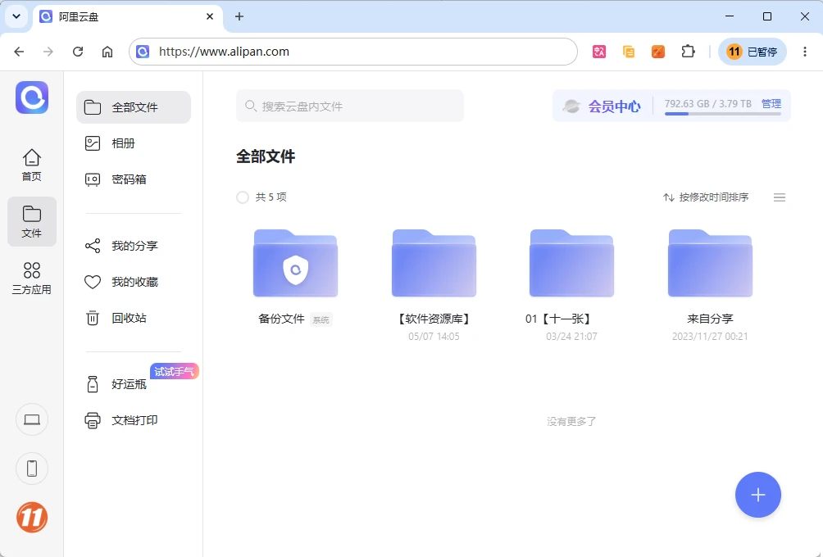The height and width of the screenshot is (557, 823).
Task: Click the yellow notes extension icon
Action: pos(628,52)
